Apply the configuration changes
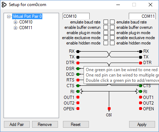159x132 pixels. coord(142,125)
